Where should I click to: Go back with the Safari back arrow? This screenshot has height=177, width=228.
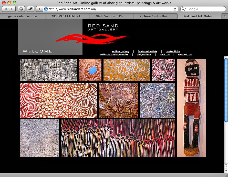[6, 9]
